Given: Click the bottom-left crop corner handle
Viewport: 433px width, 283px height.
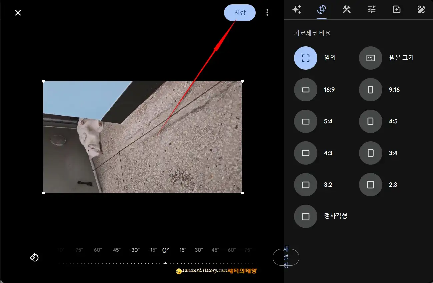Looking at the screenshot, I should 43,193.
